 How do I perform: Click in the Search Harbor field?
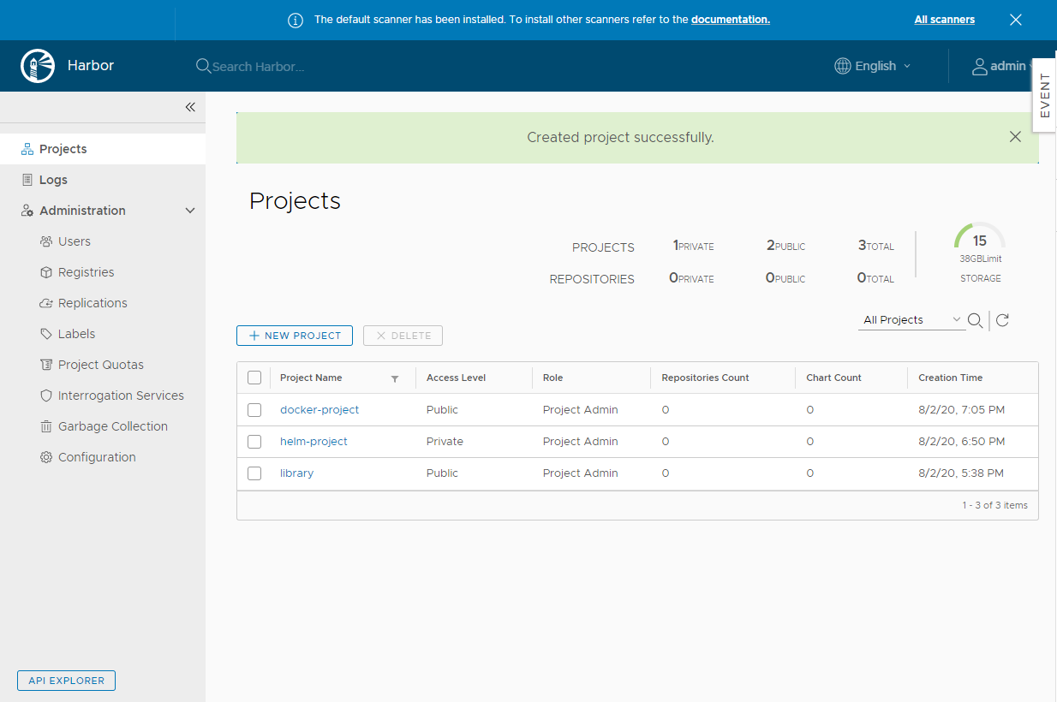tap(258, 66)
